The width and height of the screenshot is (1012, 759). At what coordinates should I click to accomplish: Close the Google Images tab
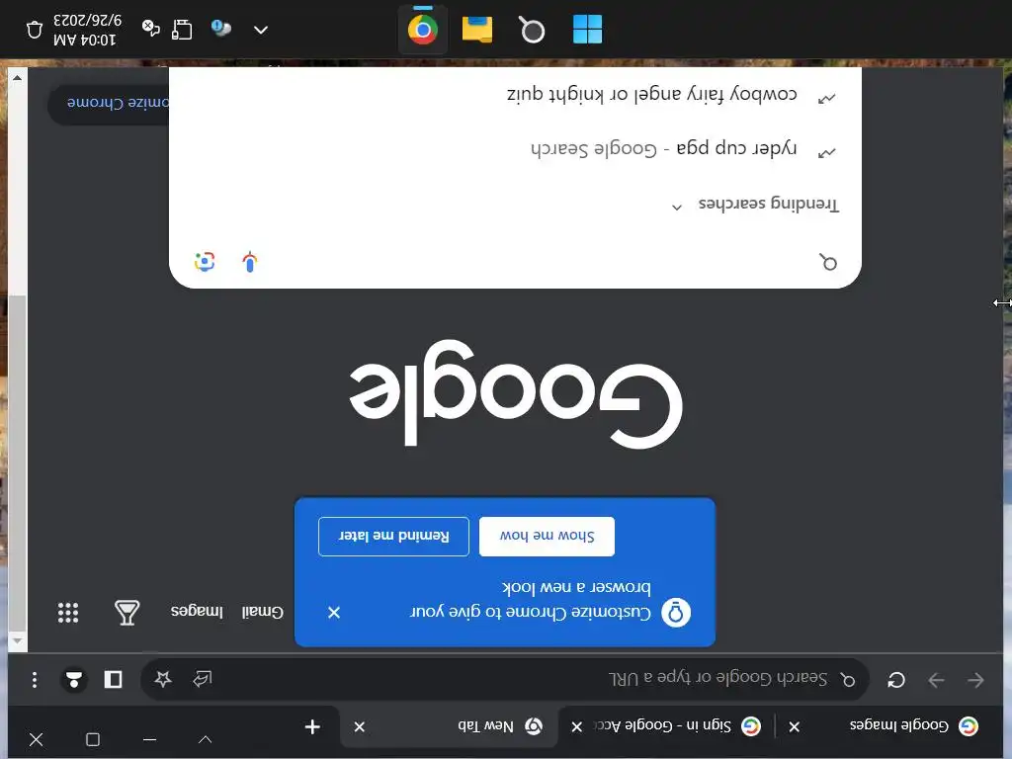[795, 727]
